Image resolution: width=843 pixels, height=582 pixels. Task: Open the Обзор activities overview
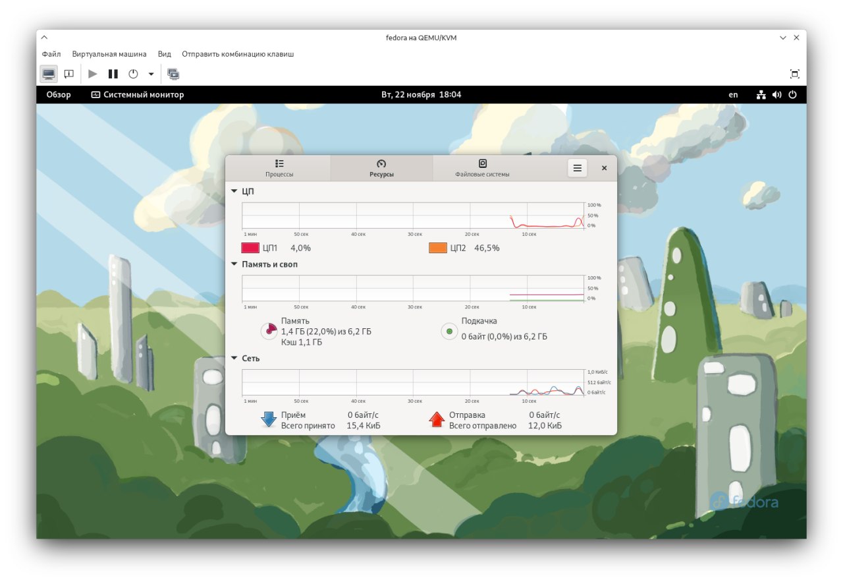coord(59,95)
